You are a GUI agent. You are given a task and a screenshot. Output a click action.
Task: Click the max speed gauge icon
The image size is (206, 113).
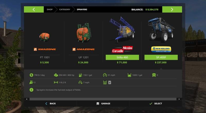point(105,75)
